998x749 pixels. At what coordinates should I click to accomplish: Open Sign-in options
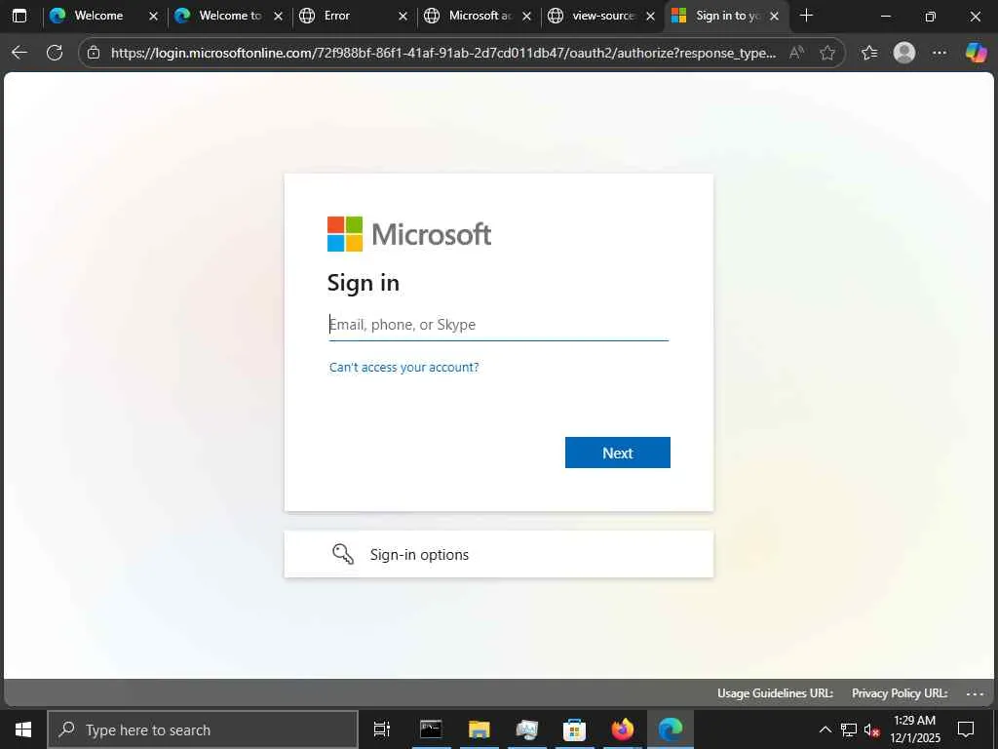click(x=498, y=555)
